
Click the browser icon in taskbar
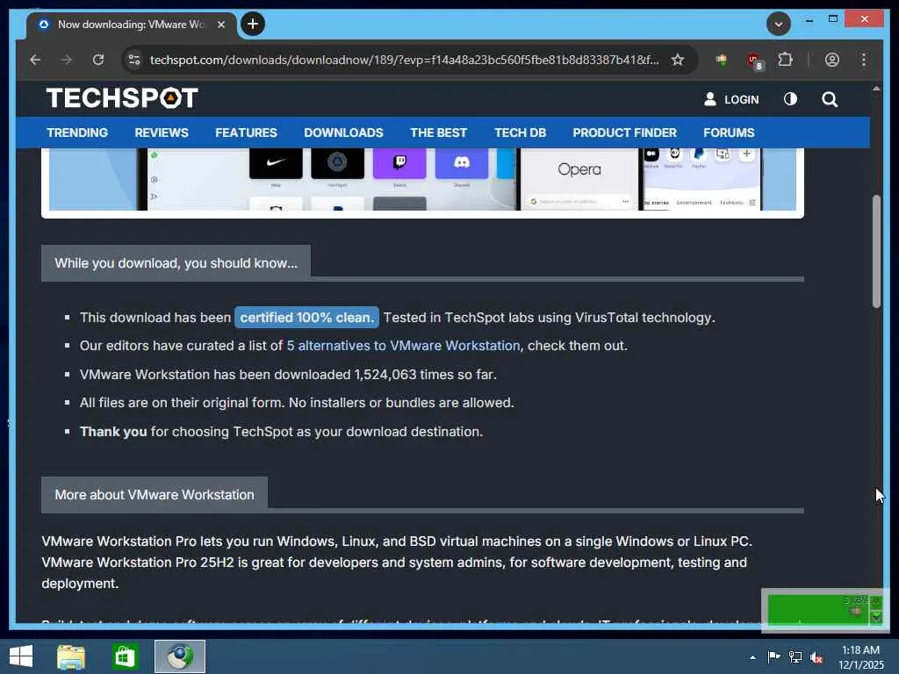pos(179,656)
